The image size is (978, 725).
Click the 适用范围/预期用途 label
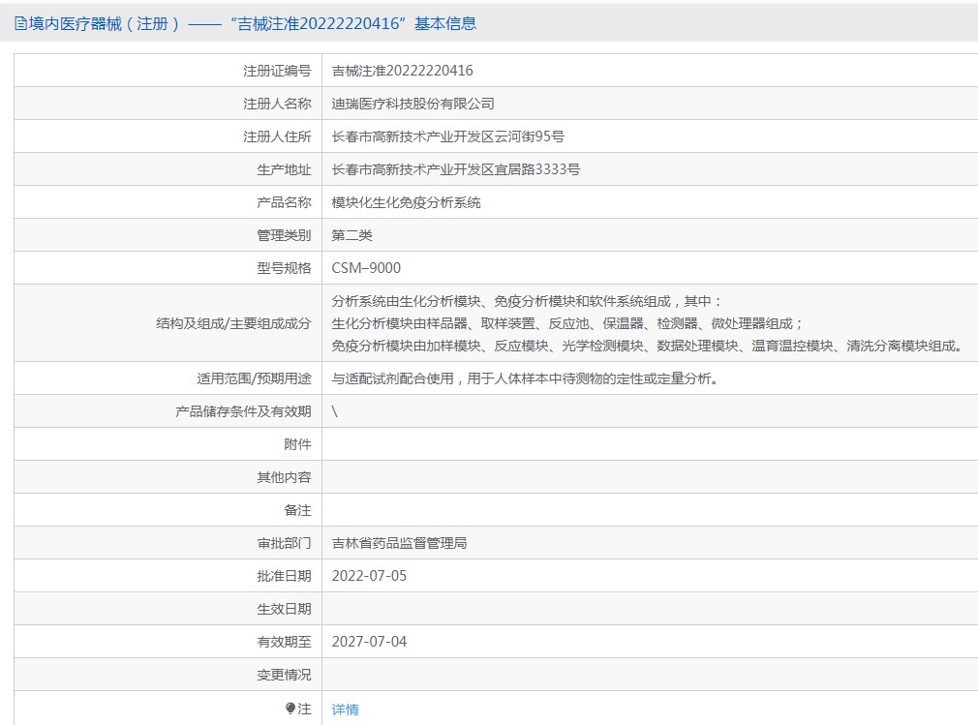pos(254,378)
